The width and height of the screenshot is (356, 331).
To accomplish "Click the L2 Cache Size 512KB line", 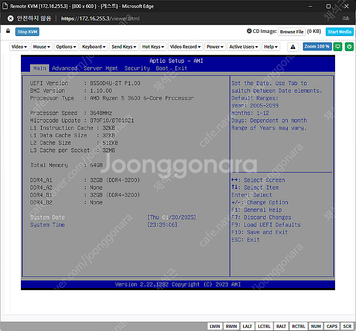I will [74, 143].
